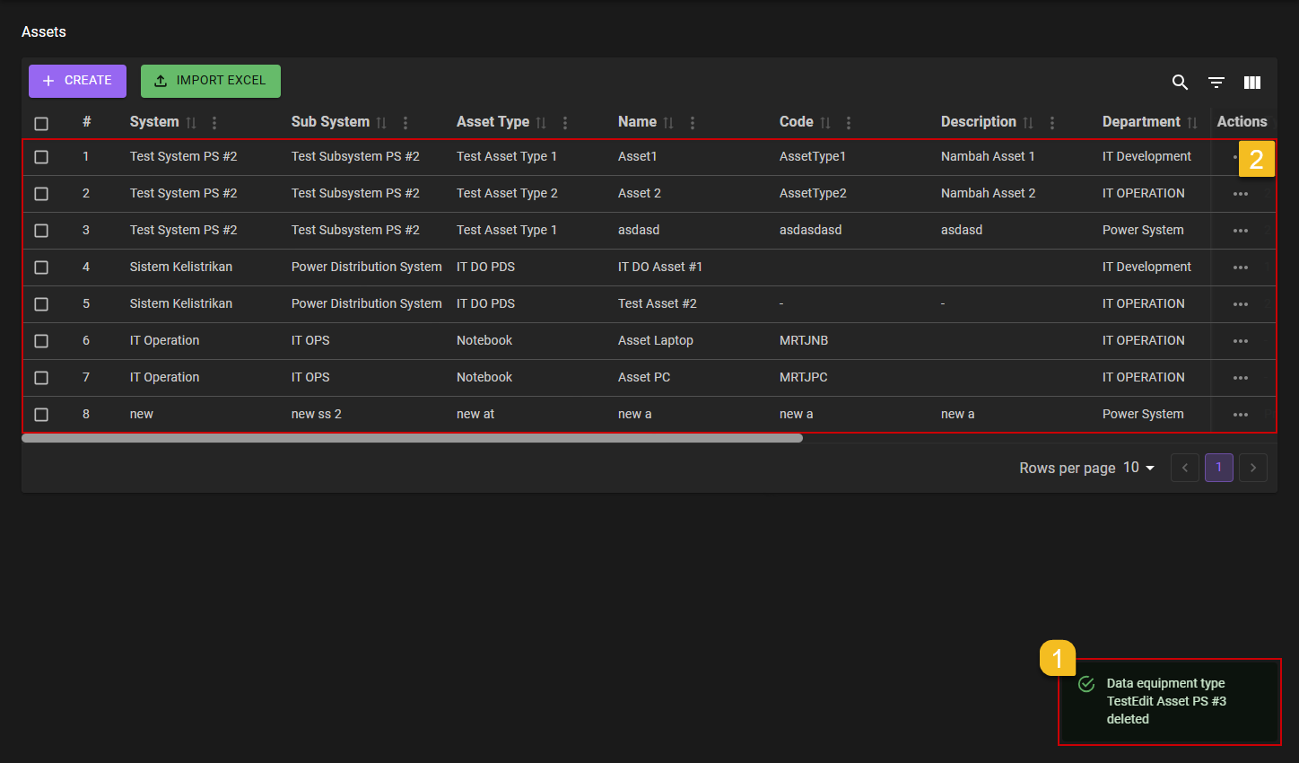Open Name column three-dot menu
This screenshot has height=763, width=1299.
(693, 123)
